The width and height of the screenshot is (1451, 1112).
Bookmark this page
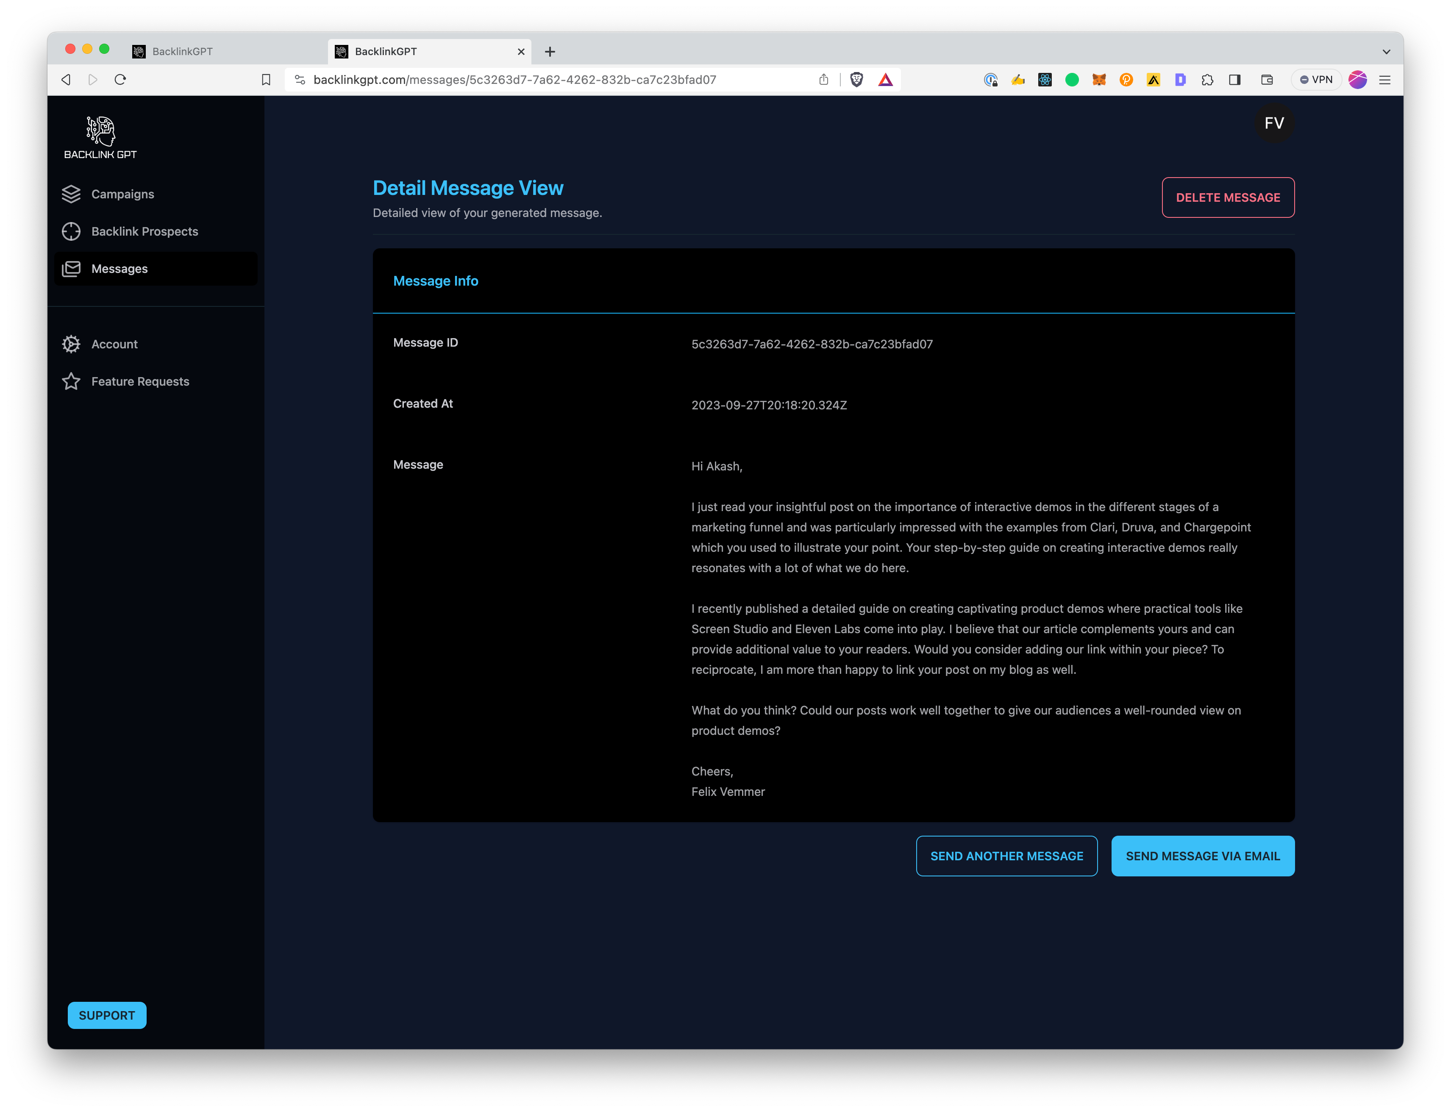[266, 80]
